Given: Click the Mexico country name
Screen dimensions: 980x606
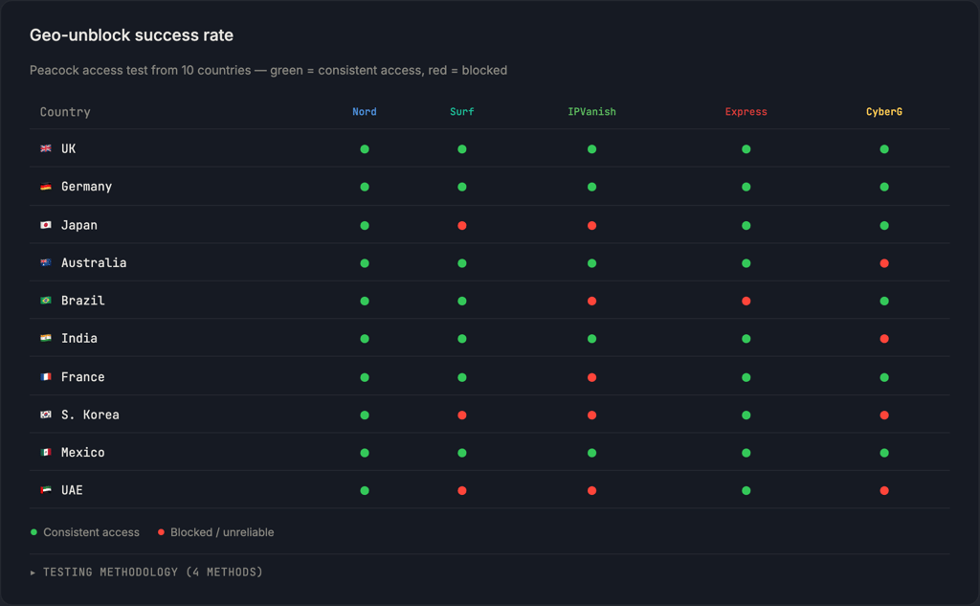Looking at the screenshot, I should tap(83, 452).
